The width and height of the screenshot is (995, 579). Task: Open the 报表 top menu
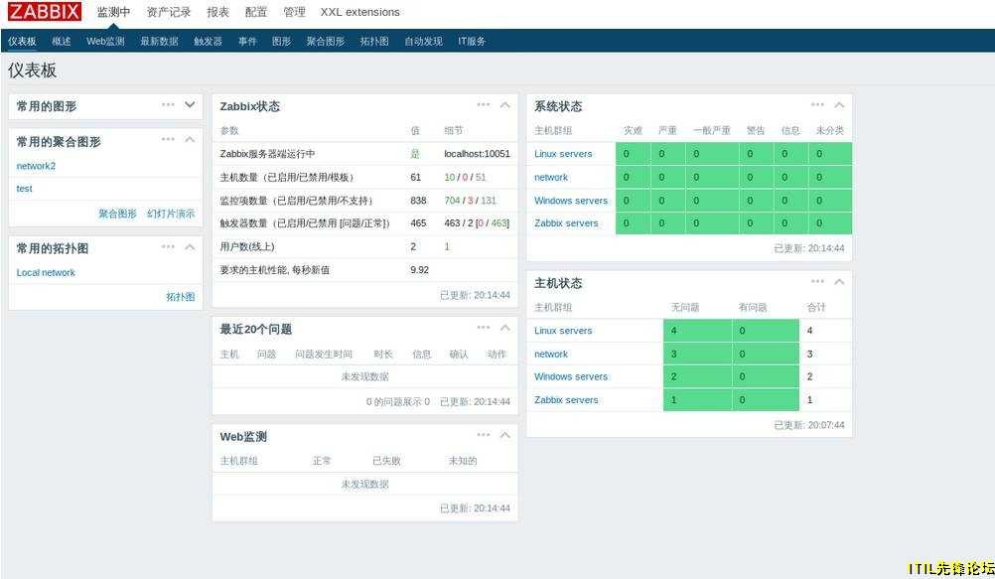point(217,12)
